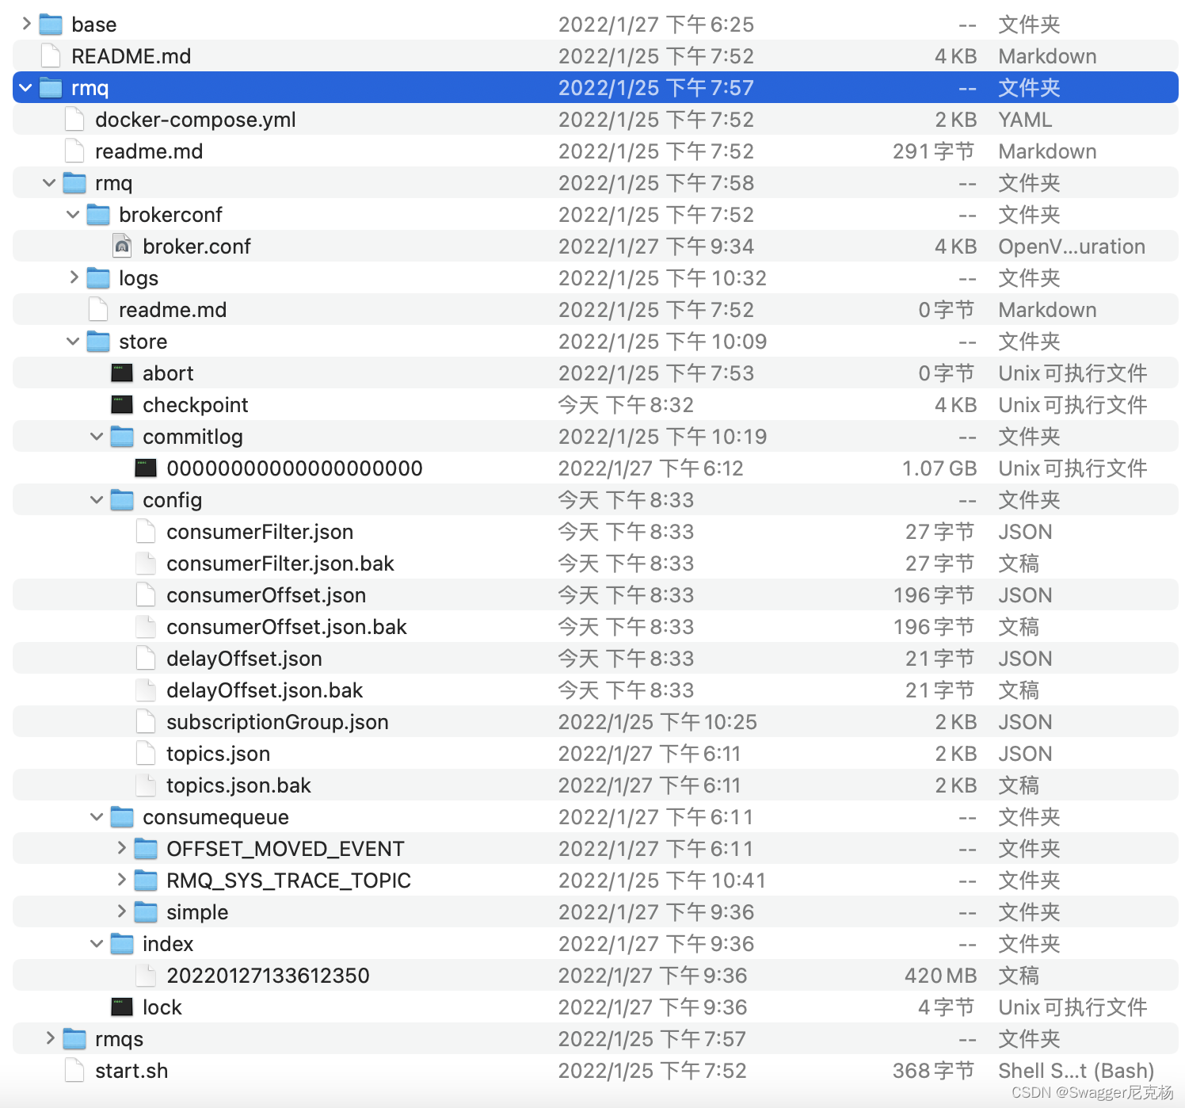Image resolution: width=1185 pixels, height=1108 pixels.
Task: Expand the base folder chevron
Action: (26, 24)
